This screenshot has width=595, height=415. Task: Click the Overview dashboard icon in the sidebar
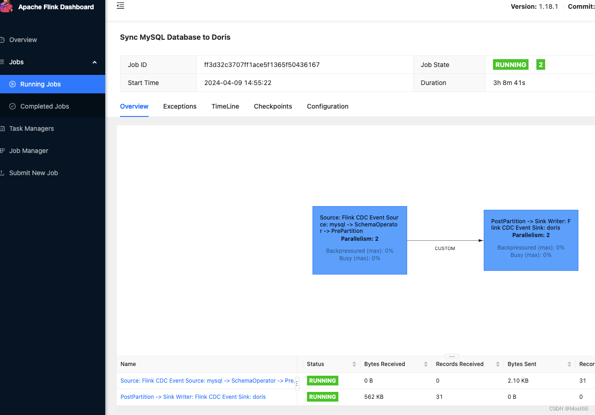(2, 40)
